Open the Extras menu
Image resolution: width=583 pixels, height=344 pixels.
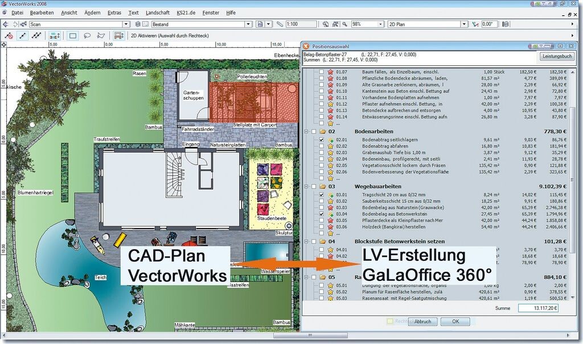[114, 13]
